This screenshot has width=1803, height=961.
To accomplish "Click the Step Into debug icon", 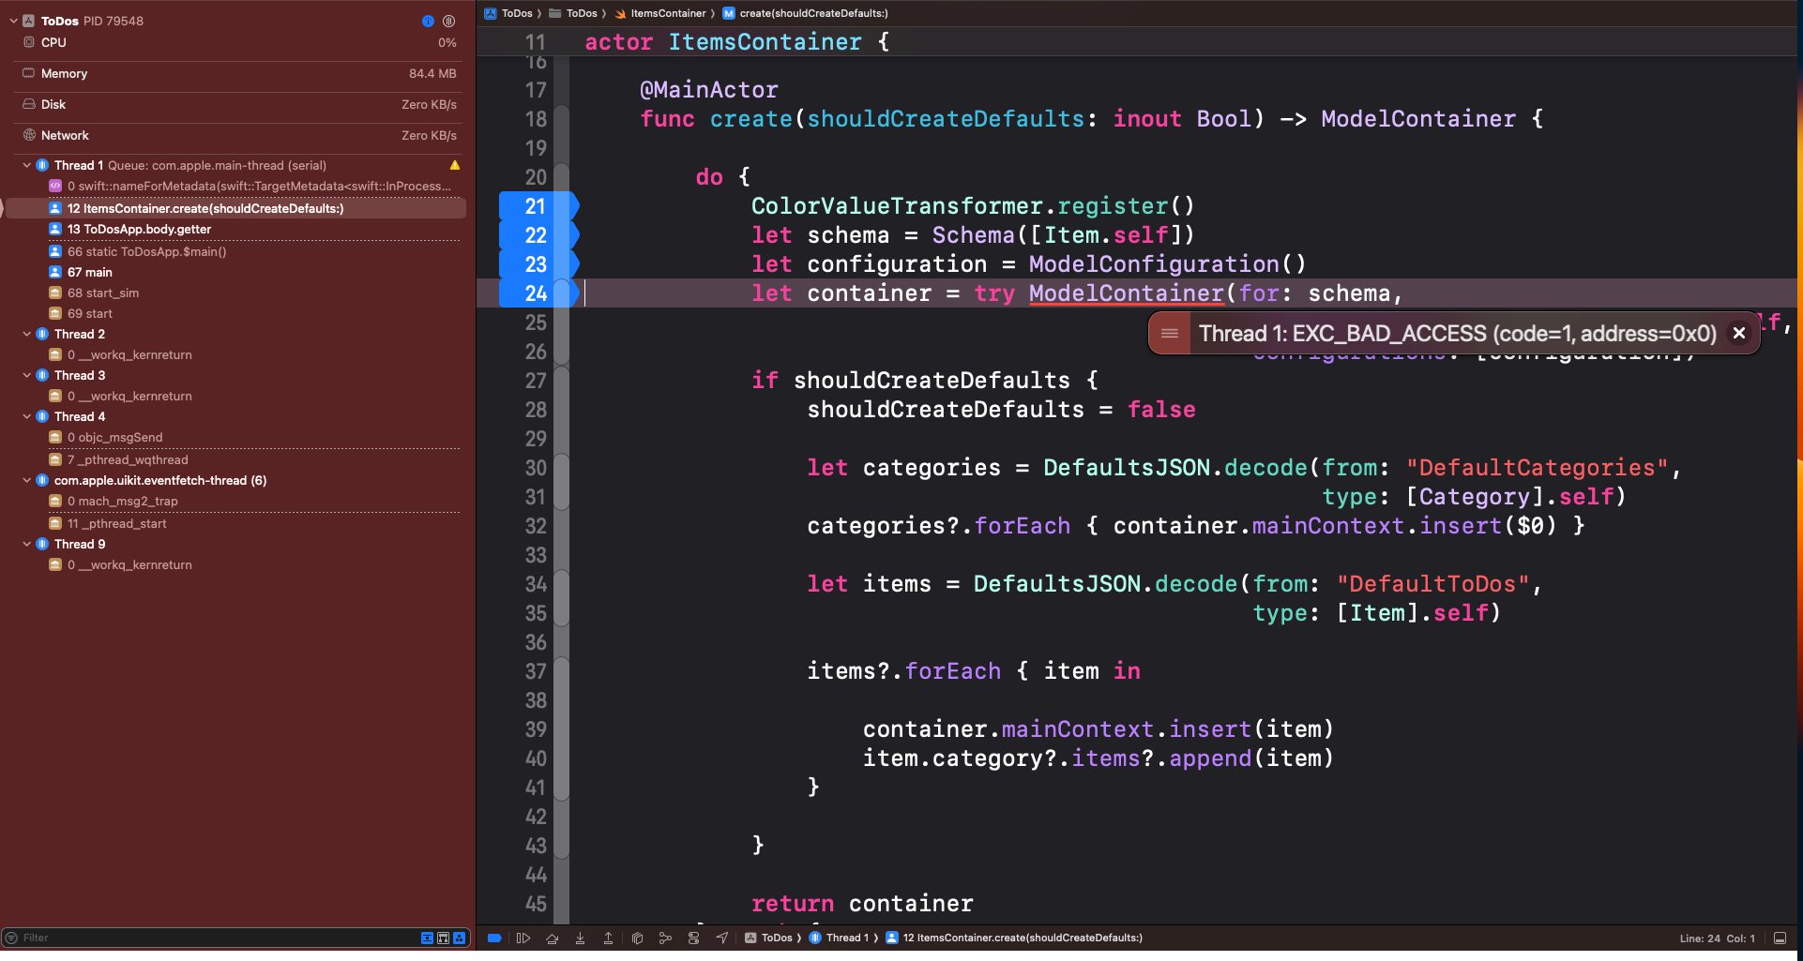I will pyautogui.click(x=580, y=938).
